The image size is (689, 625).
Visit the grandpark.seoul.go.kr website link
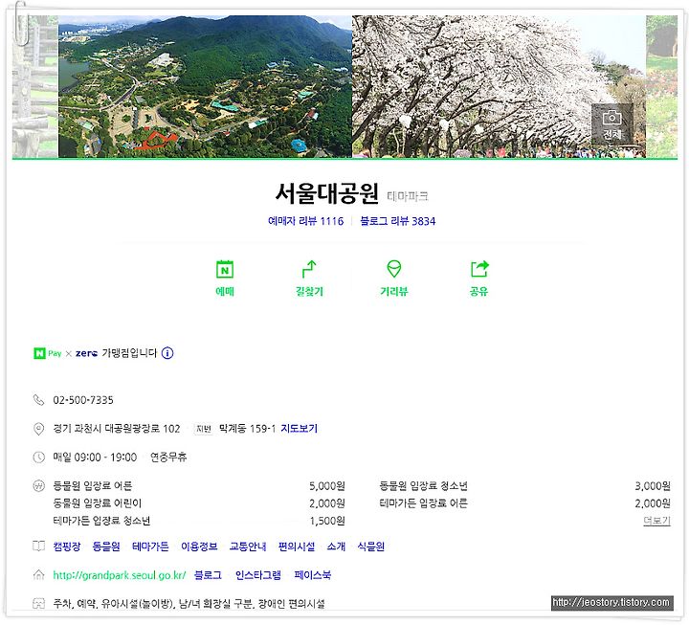click(x=119, y=575)
